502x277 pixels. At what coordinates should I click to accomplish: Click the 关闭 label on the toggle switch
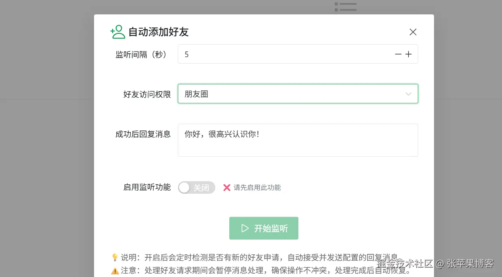(202, 187)
